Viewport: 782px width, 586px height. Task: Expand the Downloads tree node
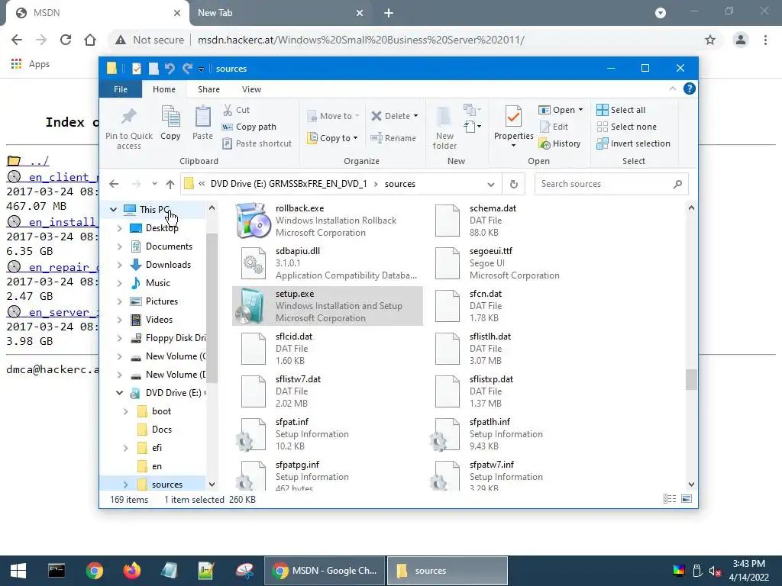[x=120, y=265]
